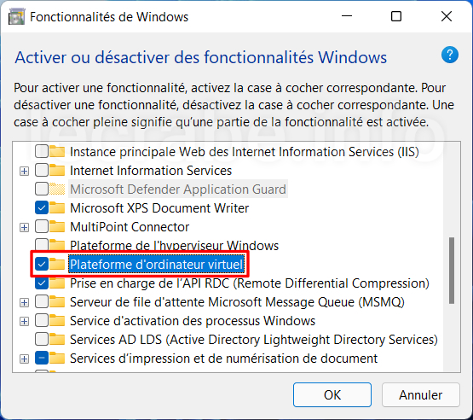473x420 pixels.
Task: Uncheck Plateforme d'ordinateur virtuel checkbox
Action: coord(42,265)
